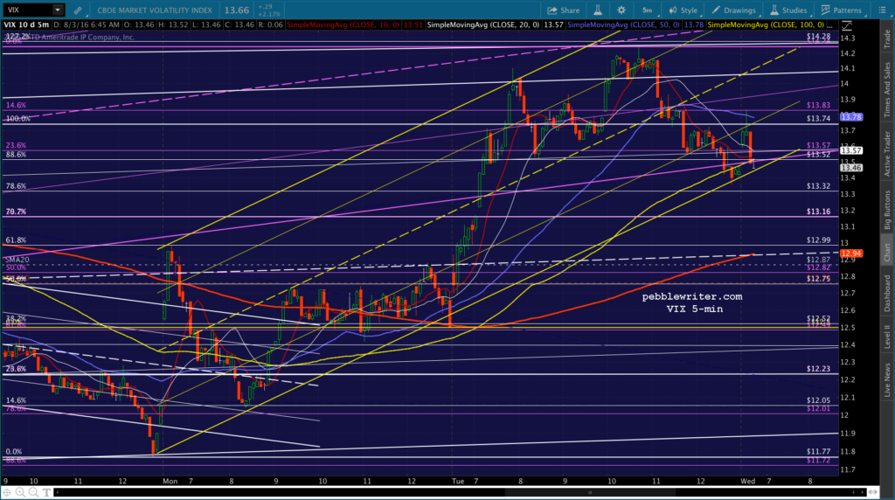Viewport: 895px width, 500px height.
Task: Click the $12.99 level label
Action: 818,240
